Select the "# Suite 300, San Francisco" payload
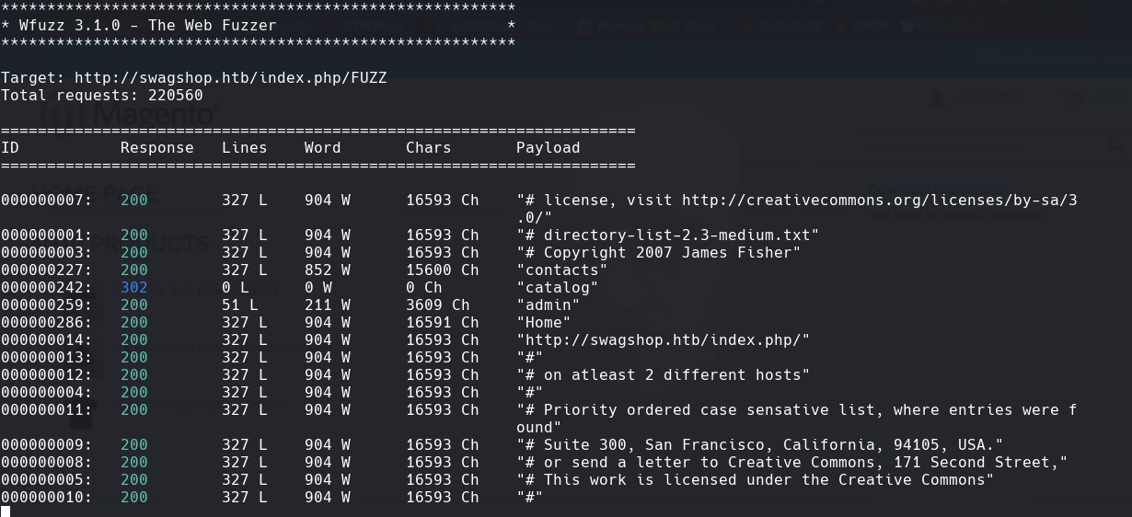Image resolution: width=1132 pixels, height=517 pixels. (760, 444)
